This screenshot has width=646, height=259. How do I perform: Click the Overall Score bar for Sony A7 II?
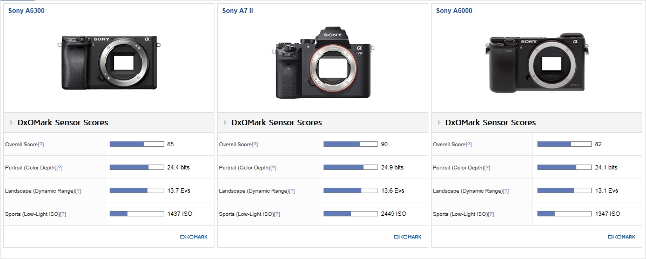[x=351, y=144]
